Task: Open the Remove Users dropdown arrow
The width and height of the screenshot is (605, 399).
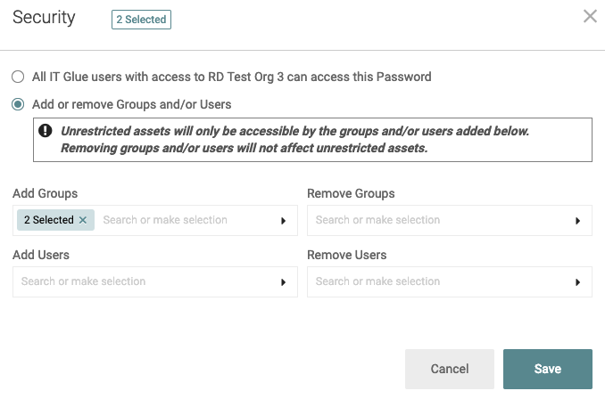Action: (577, 282)
